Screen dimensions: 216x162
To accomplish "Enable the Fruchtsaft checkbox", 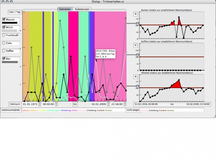I will 4,35.
